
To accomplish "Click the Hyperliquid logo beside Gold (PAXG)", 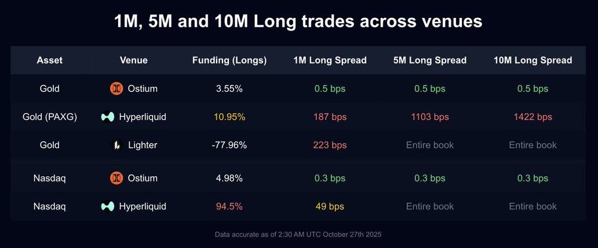I will 108,117.
